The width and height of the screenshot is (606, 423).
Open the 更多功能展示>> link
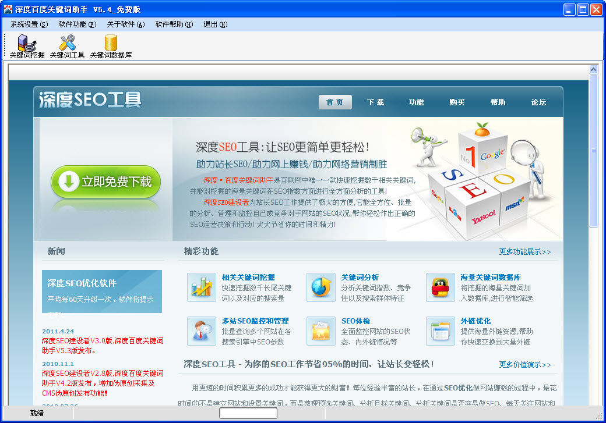[525, 252]
